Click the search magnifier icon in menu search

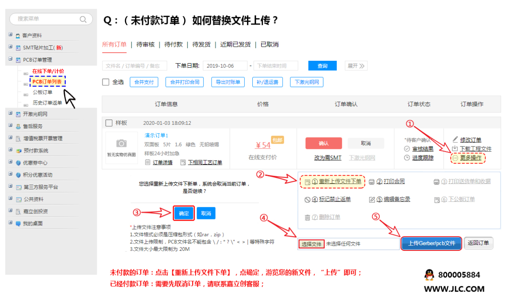(x=83, y=19)
